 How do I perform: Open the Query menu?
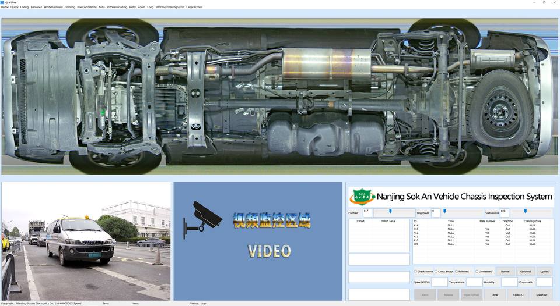pos(14,7)
